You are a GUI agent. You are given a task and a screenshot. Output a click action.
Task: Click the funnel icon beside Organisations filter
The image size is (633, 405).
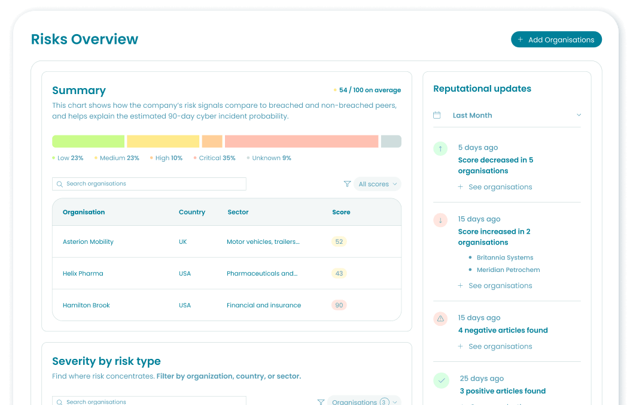(321, 402)
